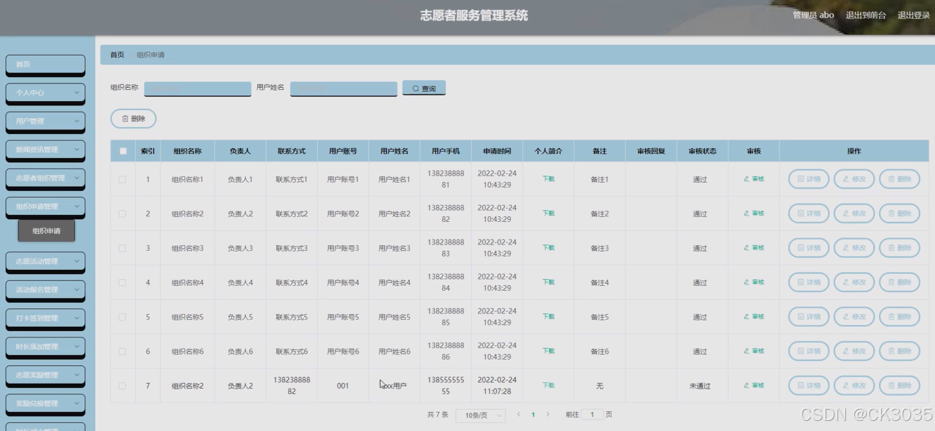This screenshot has width=935, height=431.
Task: Click 审核 in row with 备注5
Action: click(x=754, y=317)
